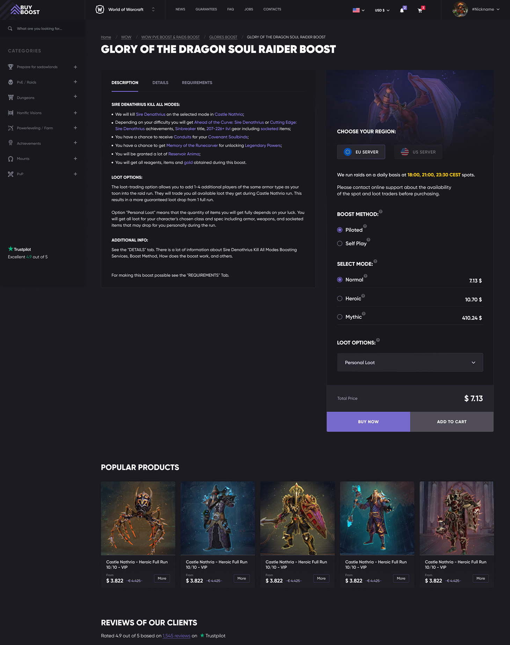Click the search input field
Image resolution: width=510 pixels, height=645 pixels.
point(42,29)
